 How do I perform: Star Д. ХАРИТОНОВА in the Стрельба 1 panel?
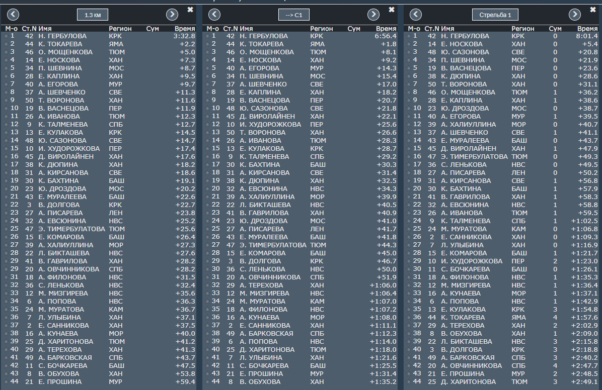[409, 382]
